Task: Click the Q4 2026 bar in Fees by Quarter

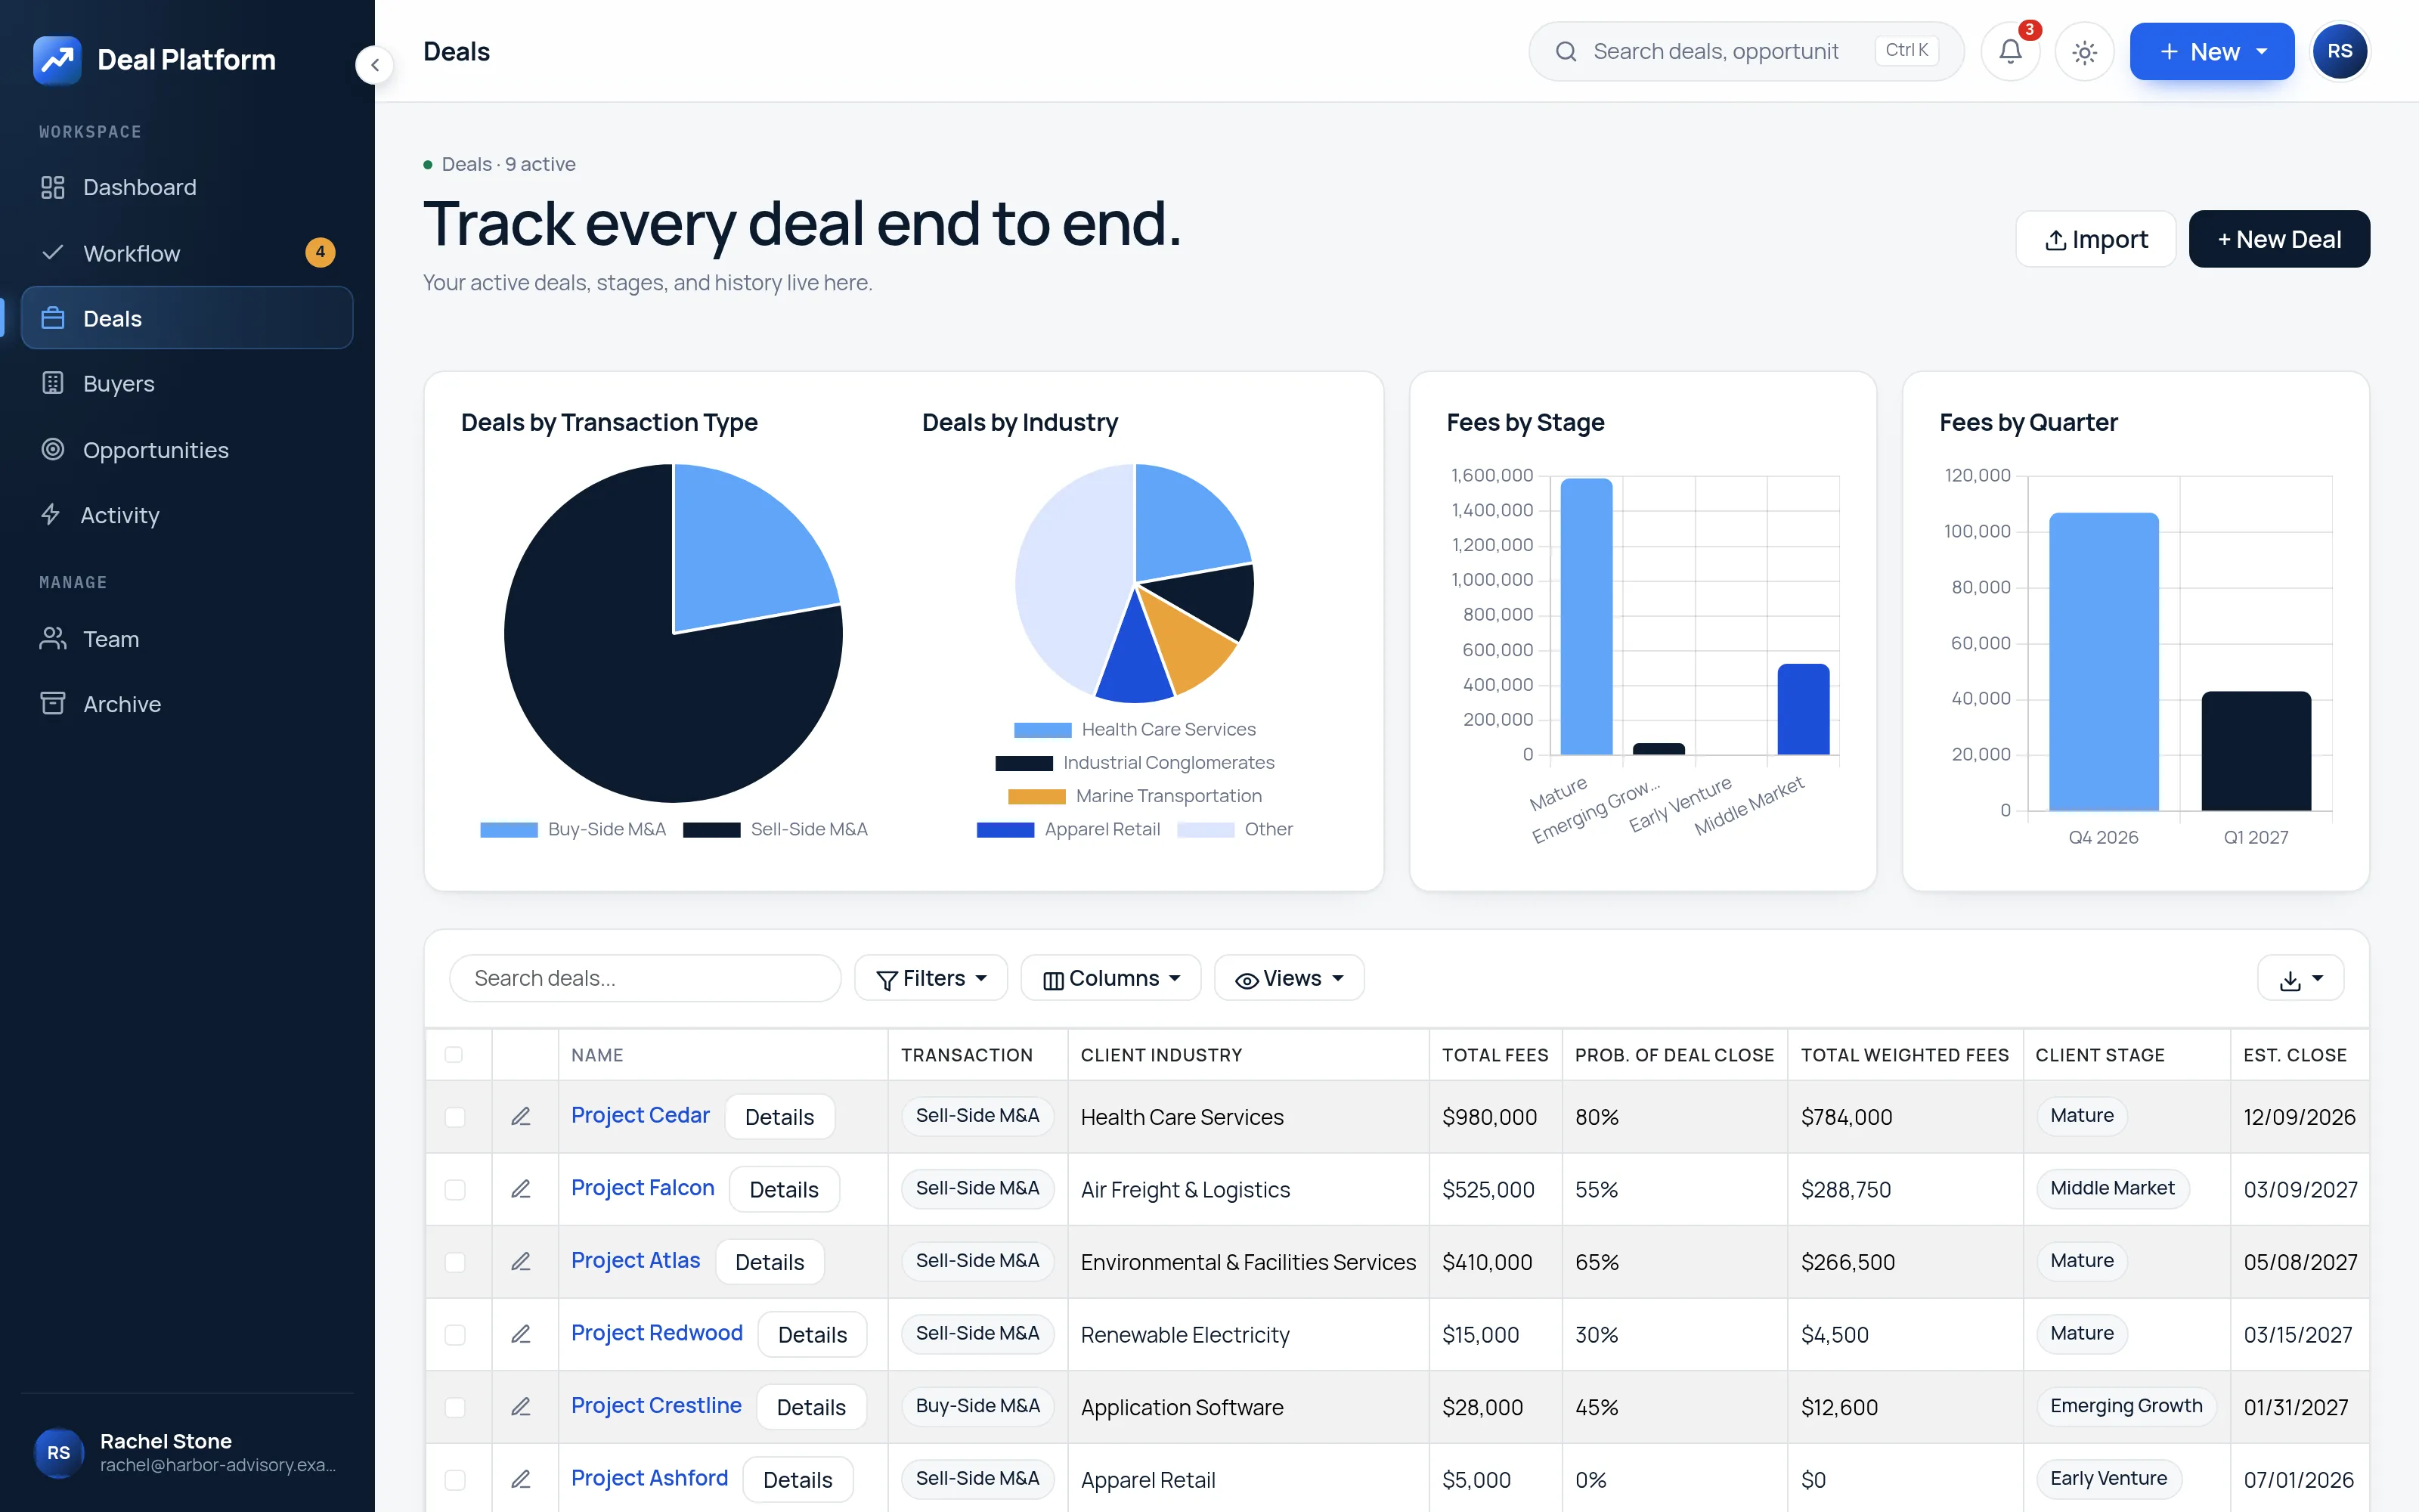Action: click(2103, 661)
